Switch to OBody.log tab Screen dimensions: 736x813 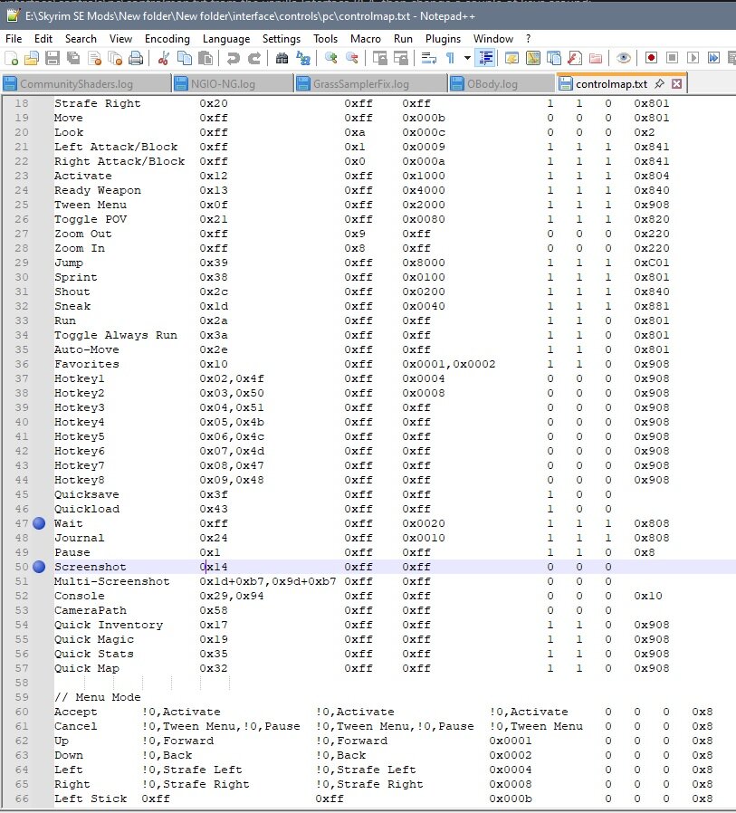coord(502,84)
